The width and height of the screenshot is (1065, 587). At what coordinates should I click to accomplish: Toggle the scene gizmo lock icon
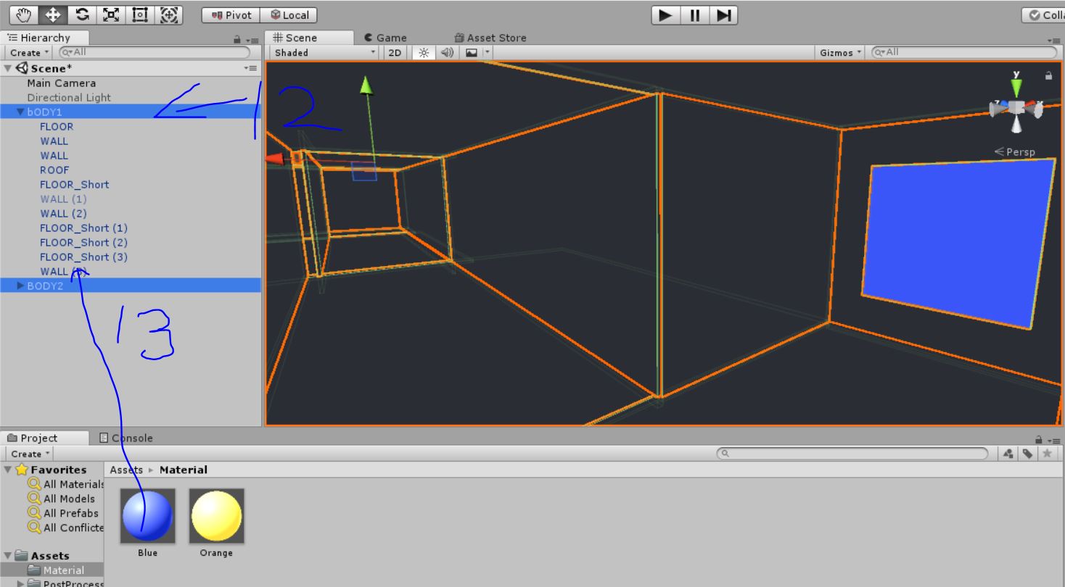[x=1048, y=75]
